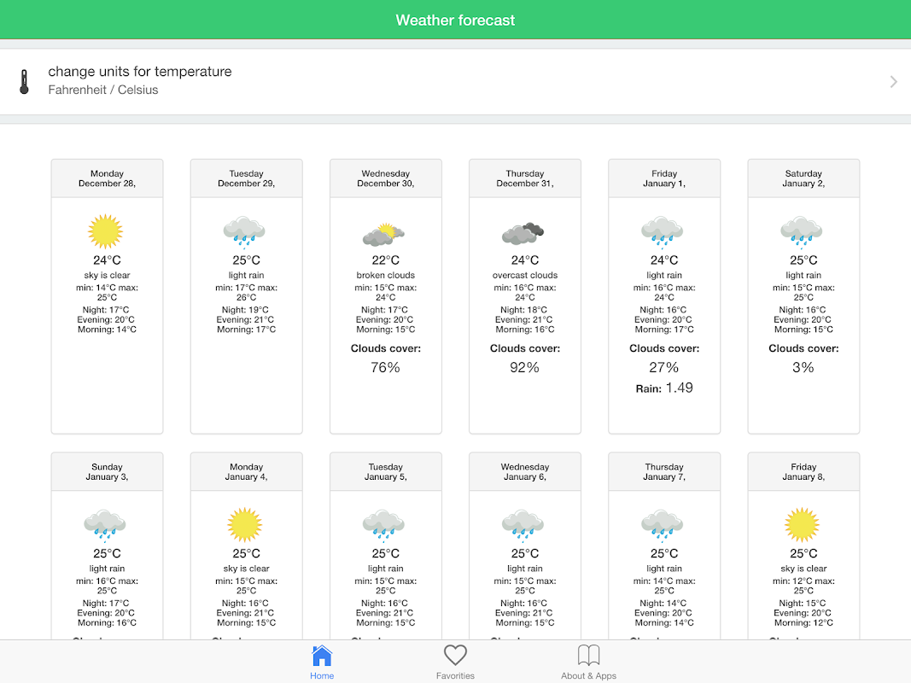Tap the Home tab house icon
The width and height of the screenshot is (911, 683).
pos(322,656)
